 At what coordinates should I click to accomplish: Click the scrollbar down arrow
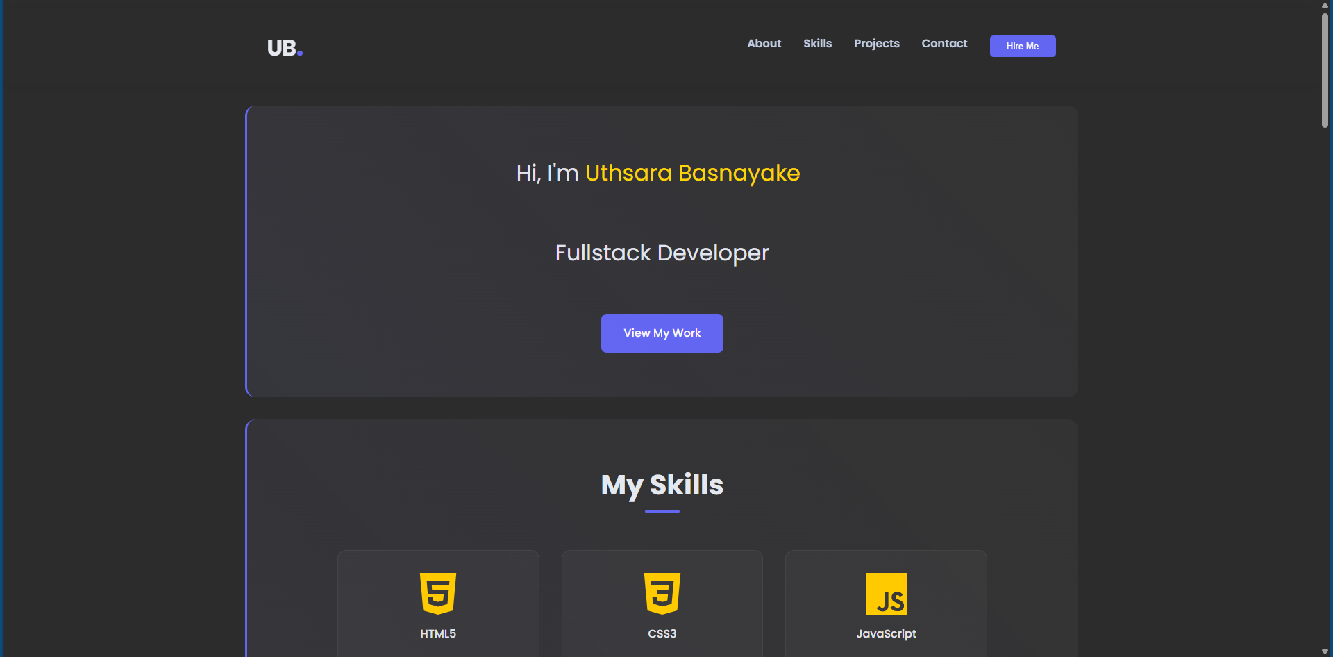1325,651
